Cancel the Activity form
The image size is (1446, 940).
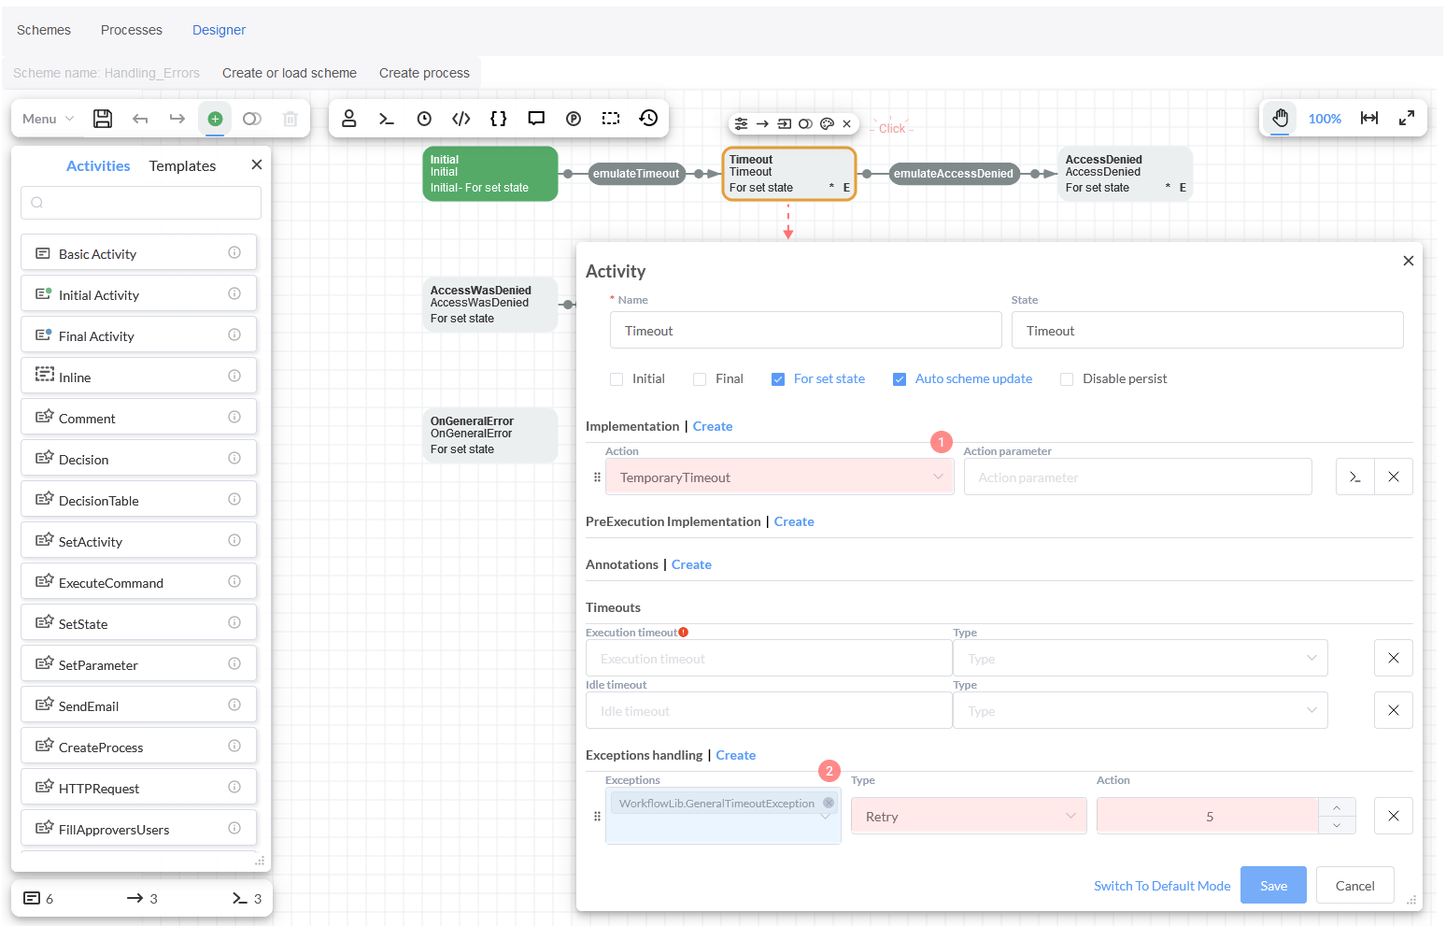coord(1354,885)
